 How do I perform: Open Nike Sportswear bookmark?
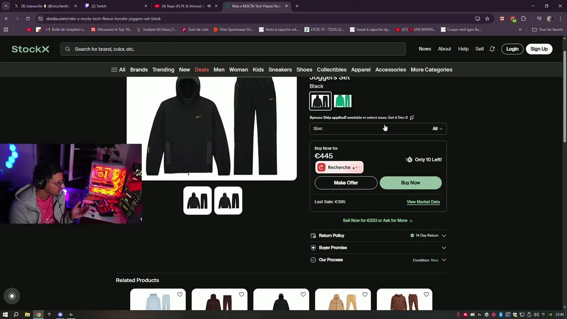pyautogui.click(x=233, y=30)
